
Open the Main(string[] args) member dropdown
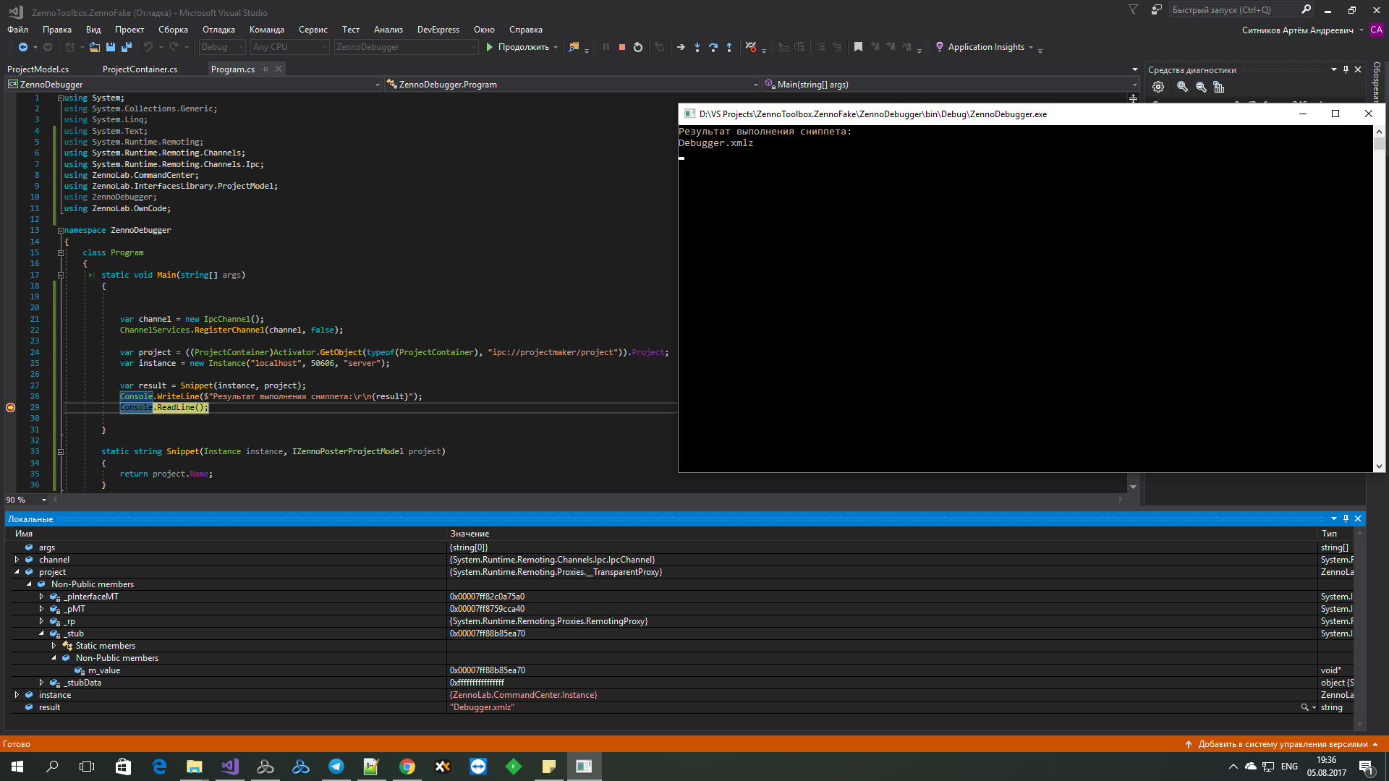(1134, 85)
